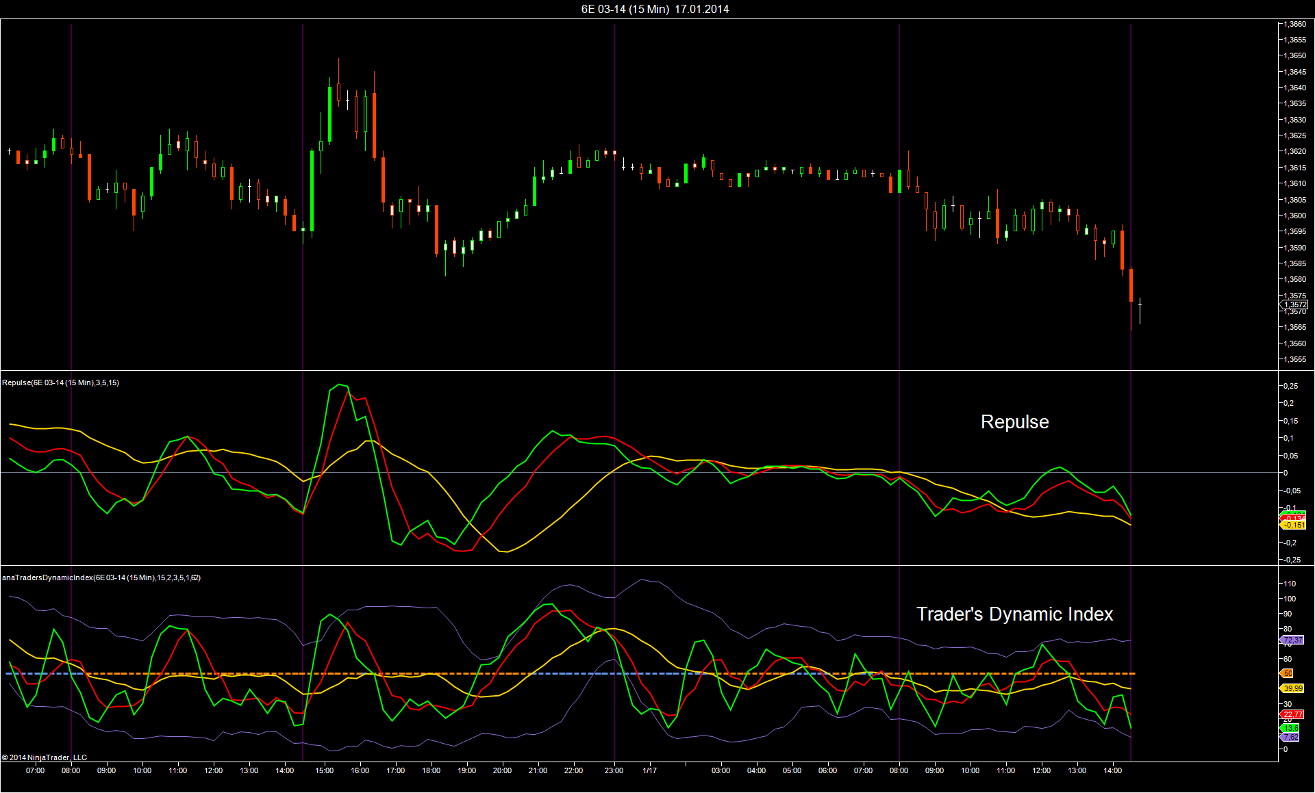
Task: Click the 1,3572 current price marker
Action: pyautogui.click(x=1294, y=304)
